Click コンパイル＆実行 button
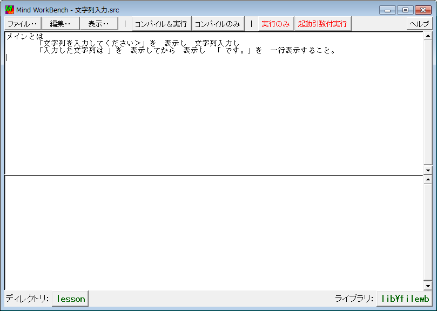437x311 pixels. pos(161,24)
